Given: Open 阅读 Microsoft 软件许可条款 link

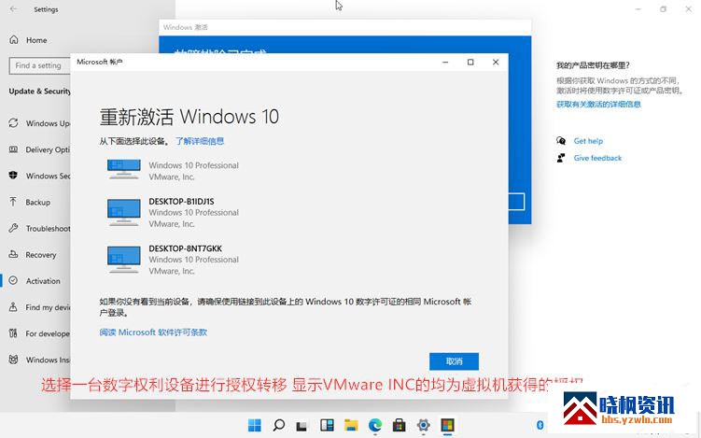Looking at the screenshot, I should 153,332.
